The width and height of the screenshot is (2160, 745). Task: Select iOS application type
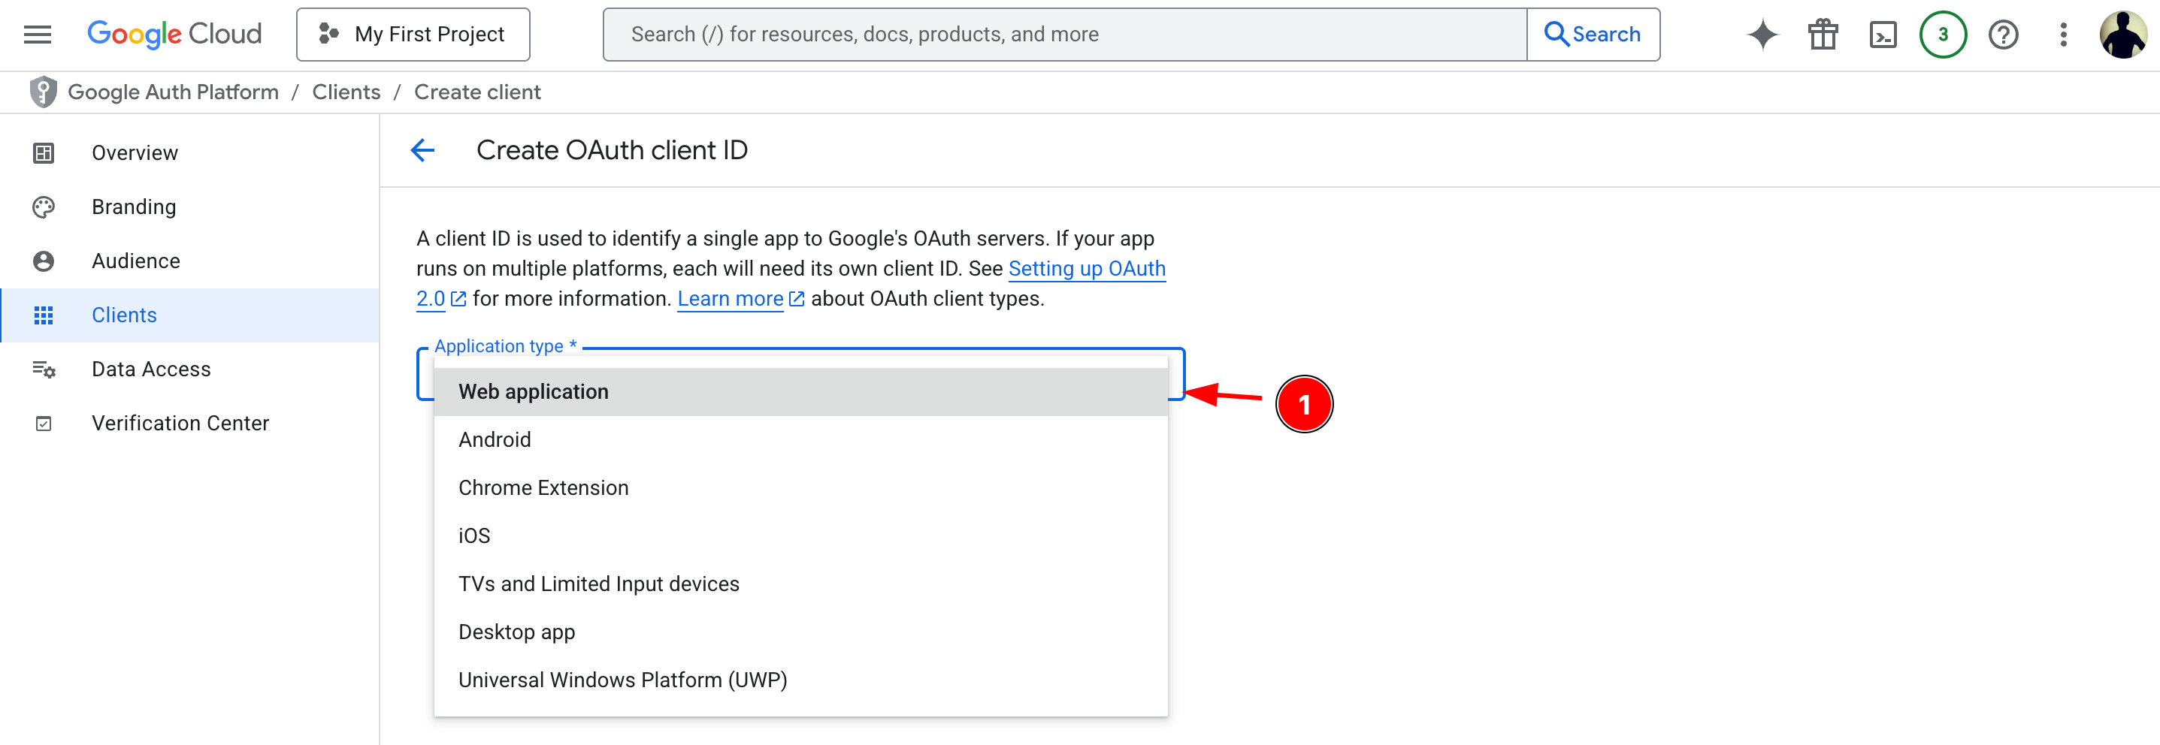click(x=800, y=535)
